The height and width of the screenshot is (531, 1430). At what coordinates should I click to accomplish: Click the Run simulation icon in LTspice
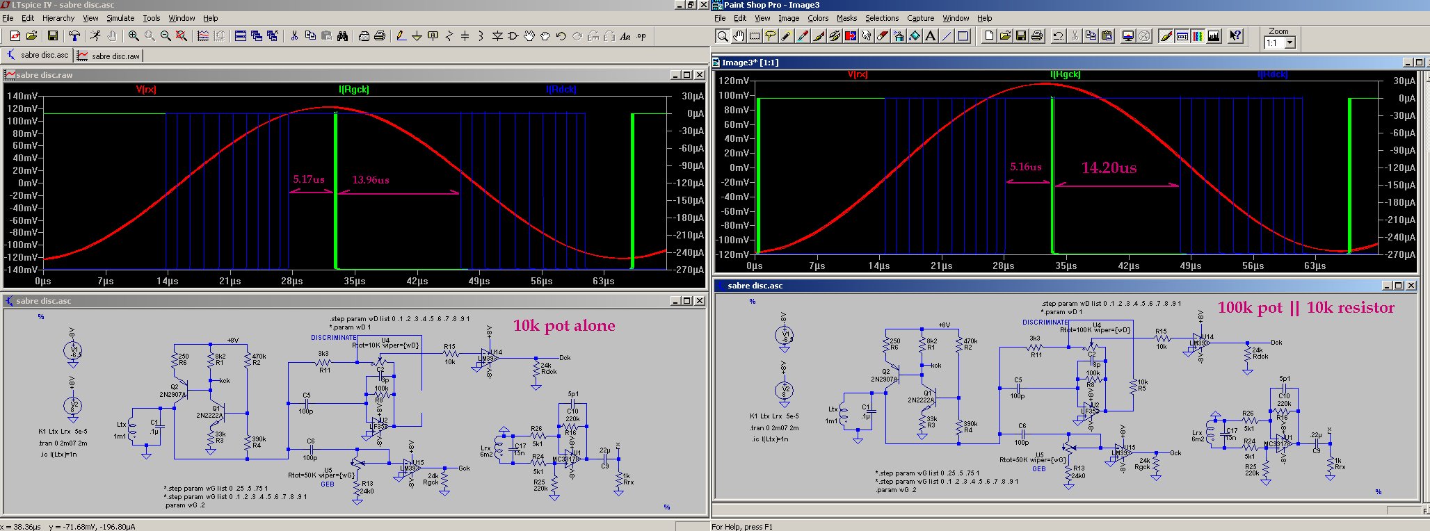95,36
